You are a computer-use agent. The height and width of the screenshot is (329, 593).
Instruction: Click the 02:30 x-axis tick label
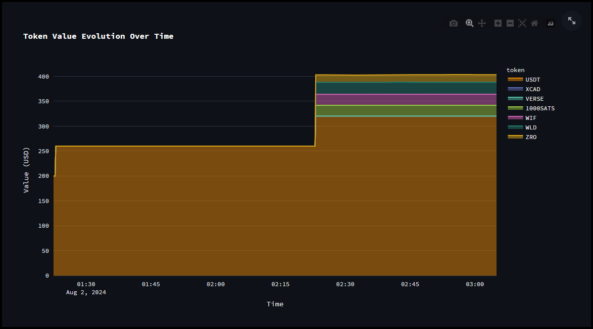[x=345, y=284]
